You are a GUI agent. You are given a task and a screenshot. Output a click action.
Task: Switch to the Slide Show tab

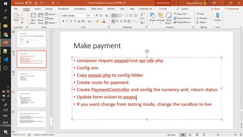coord(97,9)
